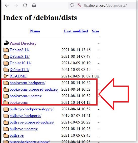
Task: Click the insecure connection padlock icon
Action: 79,5
